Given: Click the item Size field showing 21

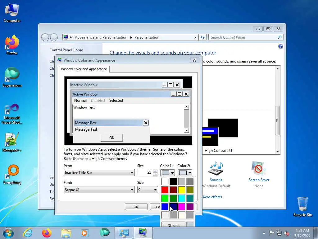Looking at the screenshot, I should [145, 172].
